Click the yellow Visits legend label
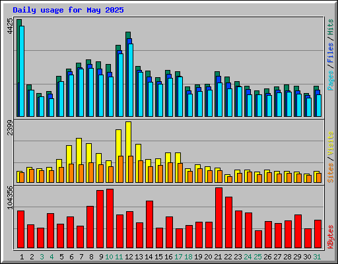Image resolution: width=338 pixels, height=264 pixels. point(331,144)
